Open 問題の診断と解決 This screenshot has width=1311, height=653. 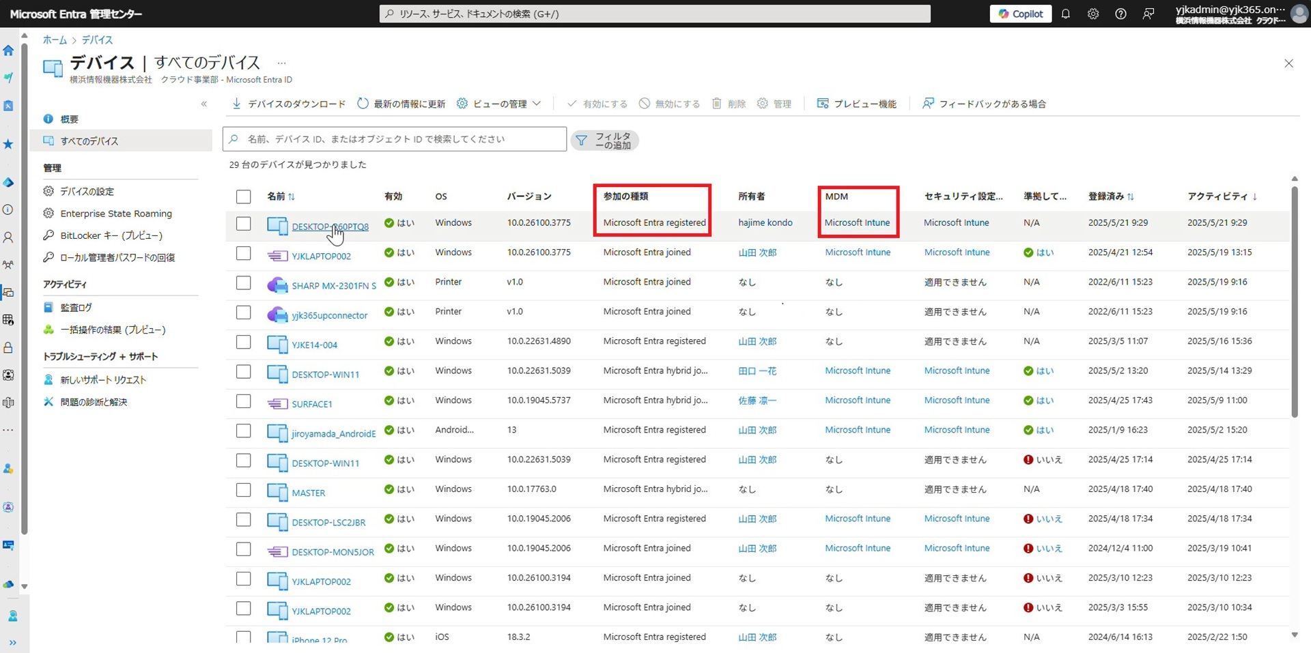[94, 402]
